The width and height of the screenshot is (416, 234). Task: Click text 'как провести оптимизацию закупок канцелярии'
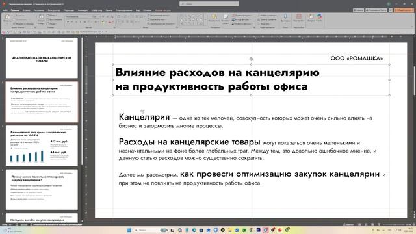click(x=279, y=174)
